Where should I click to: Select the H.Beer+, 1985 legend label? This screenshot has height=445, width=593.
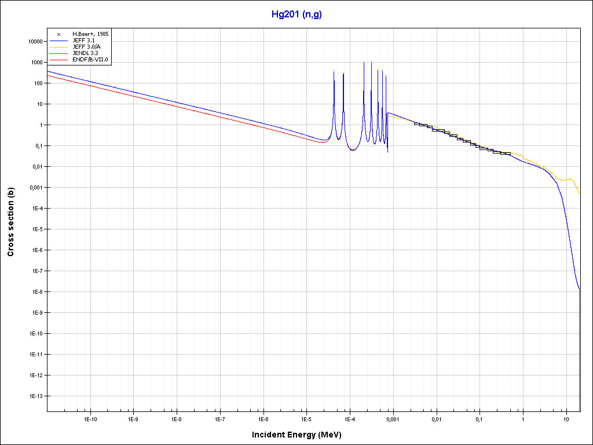(x=89, y=35)
